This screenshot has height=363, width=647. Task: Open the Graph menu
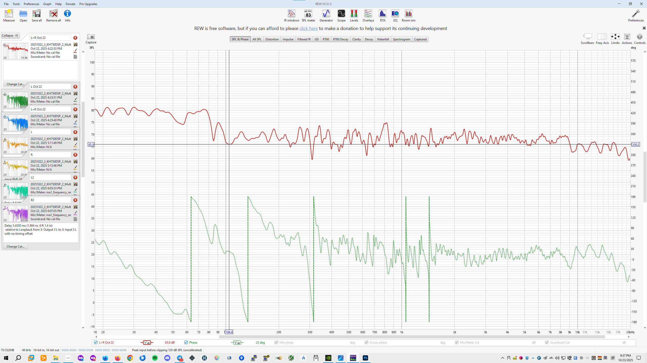pos(47,4)
